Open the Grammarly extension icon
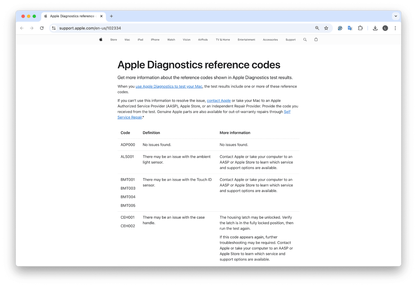 [x=340, y=28]
